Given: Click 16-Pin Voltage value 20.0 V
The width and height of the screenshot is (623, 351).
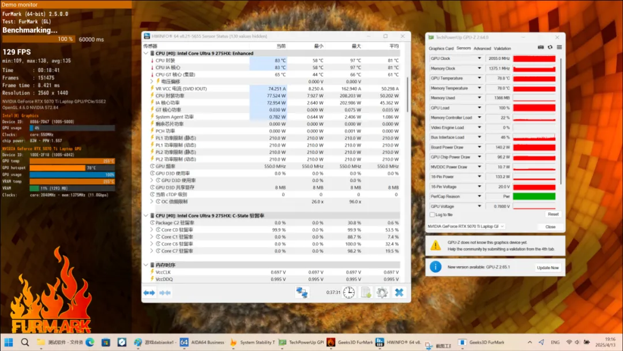Looking at the screenshot, I should click(x=498, y=186).
